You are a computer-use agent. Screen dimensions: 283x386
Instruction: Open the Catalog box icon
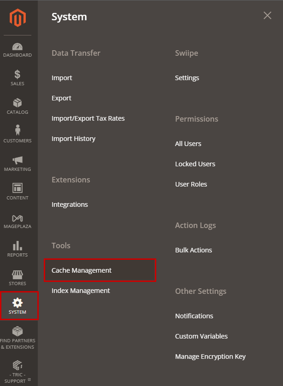coord(18,103)
